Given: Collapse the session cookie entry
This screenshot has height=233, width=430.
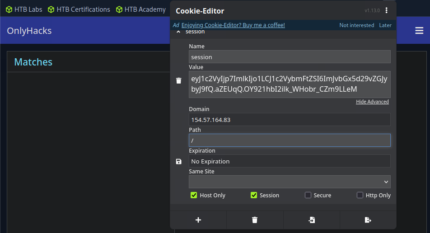Looking at the screenshot, I should pyautogui.click(x=178, y=32).
